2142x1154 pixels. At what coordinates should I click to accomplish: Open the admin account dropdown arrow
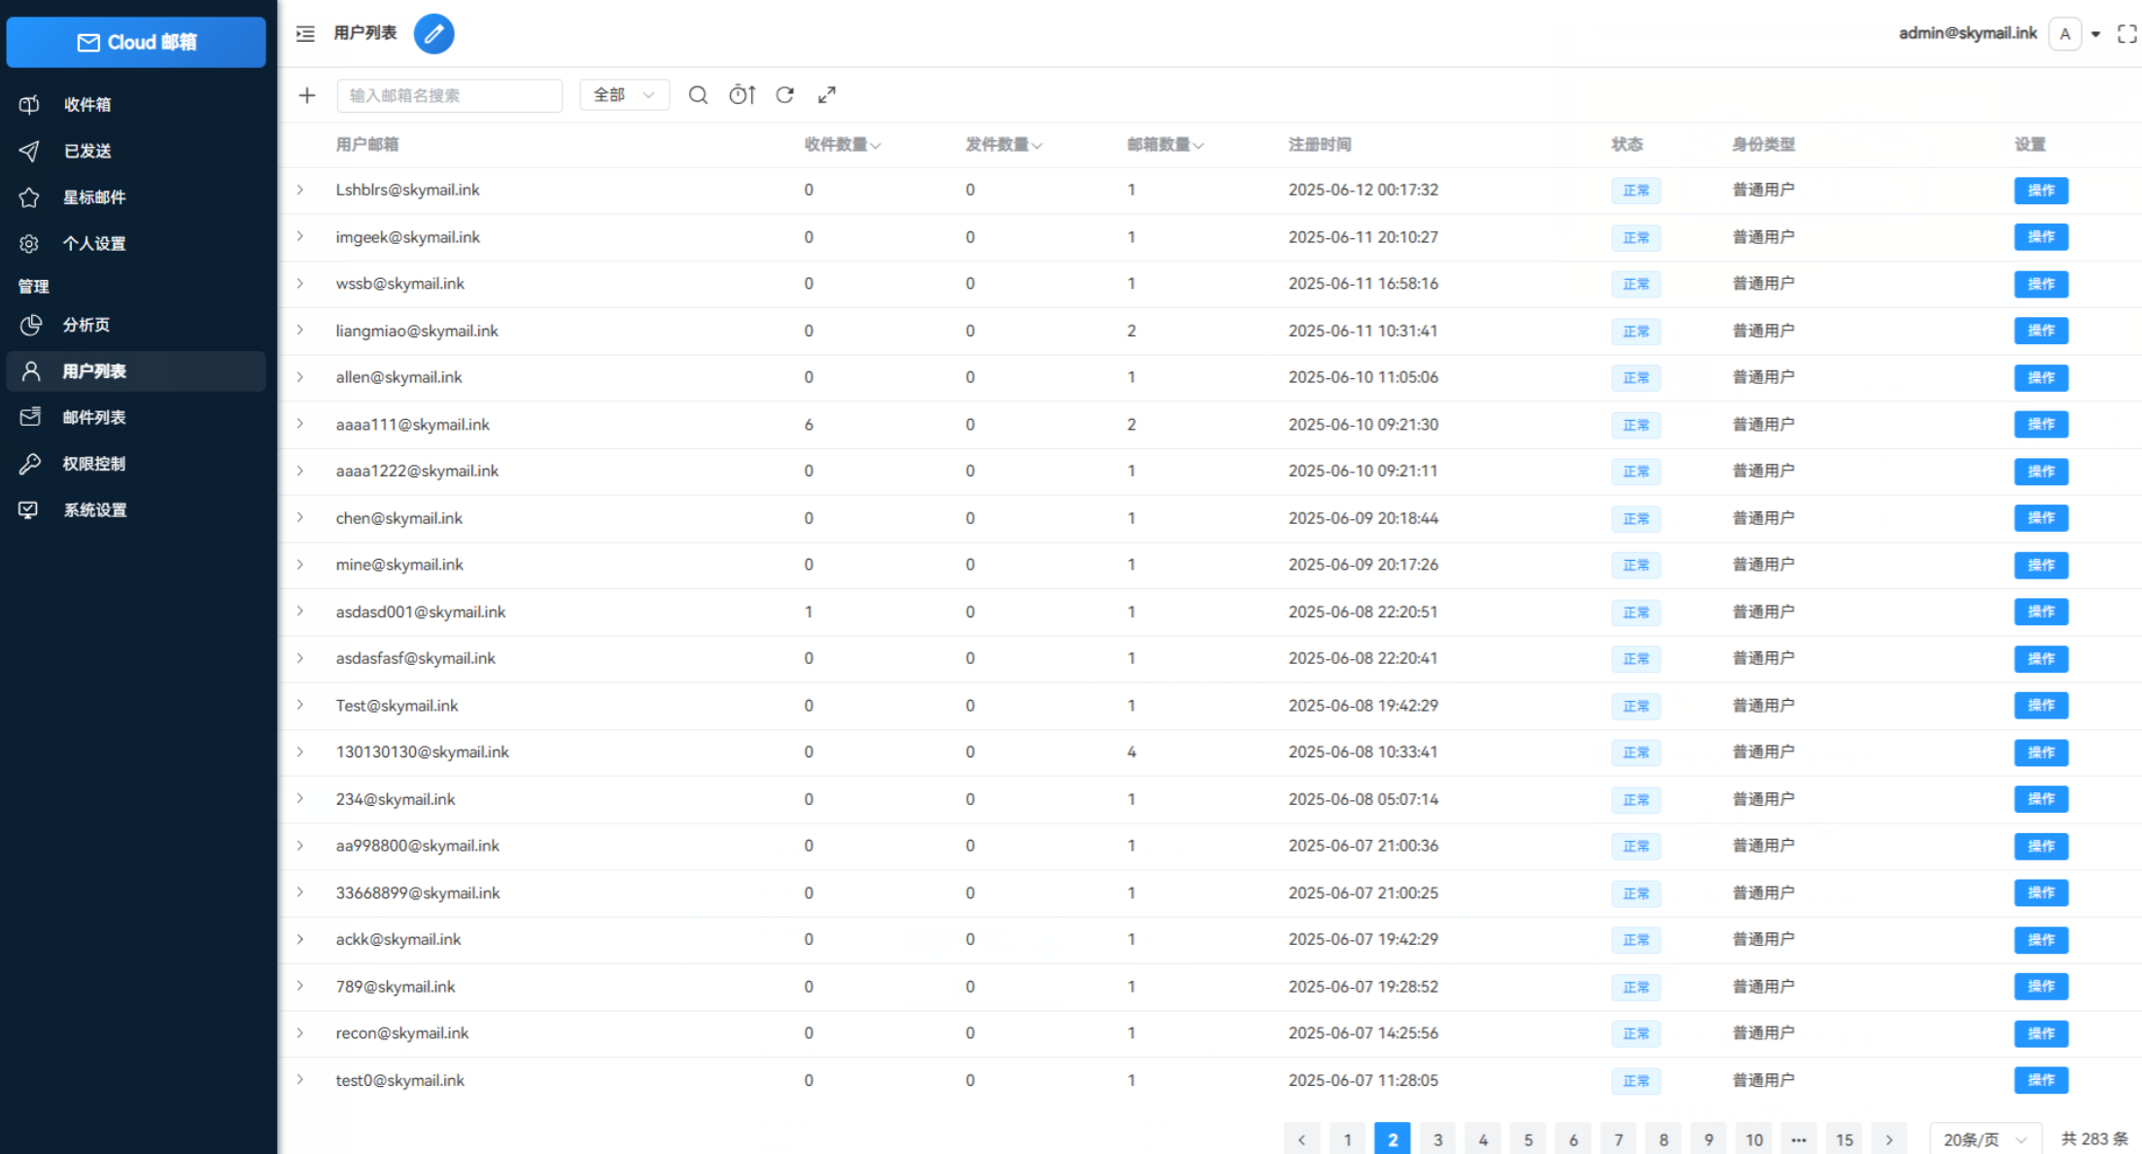tap(2096, 34)
